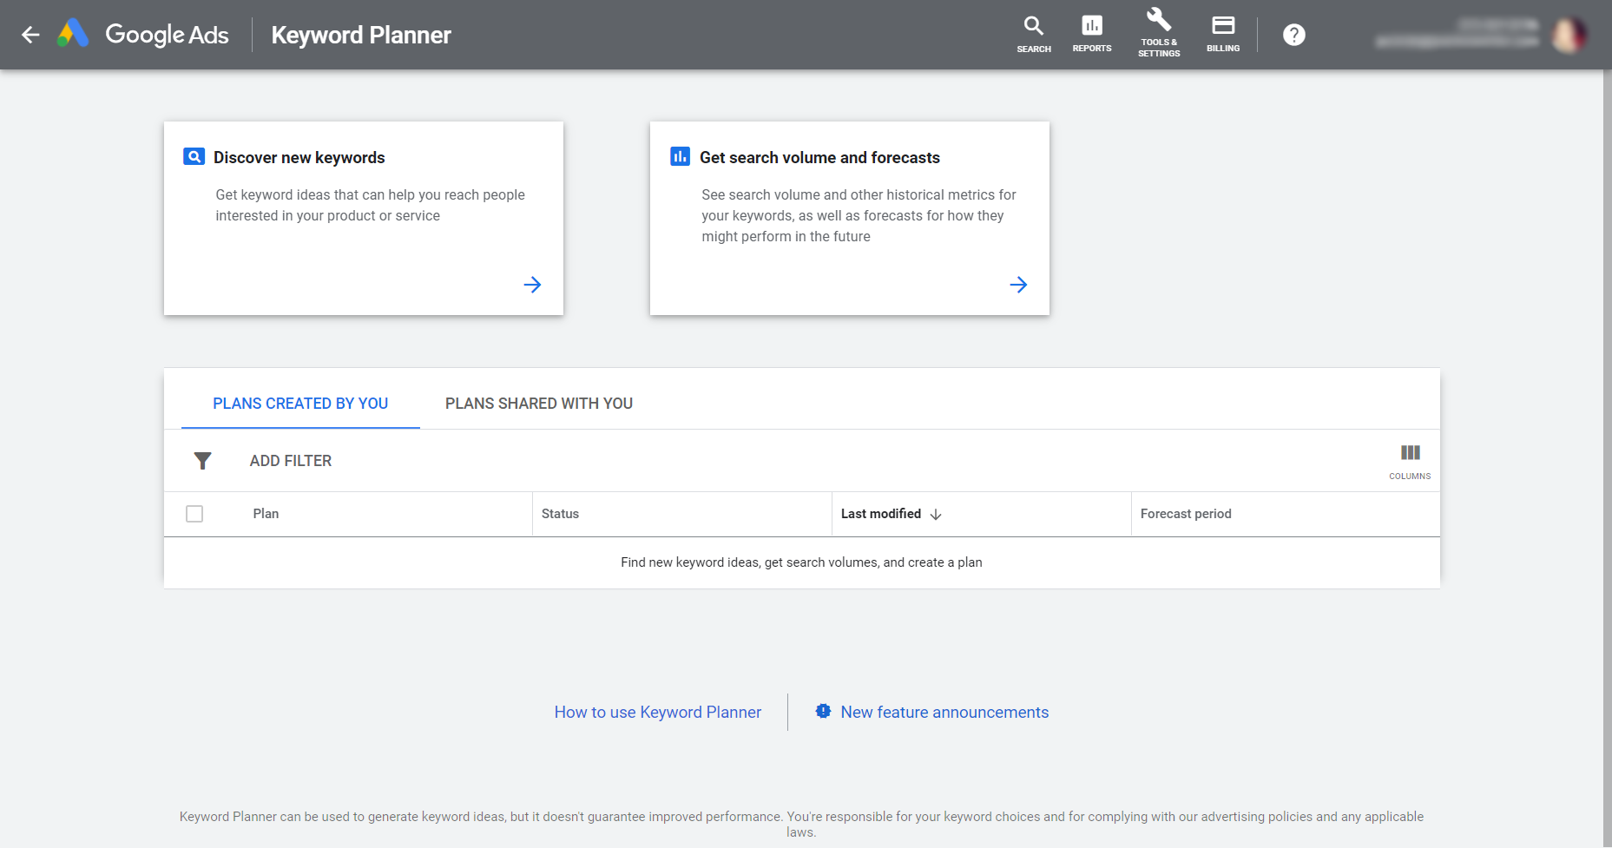Click the blurred account email text
The width and height of the screenshot is (1612, 848).
click(1457, 41)
